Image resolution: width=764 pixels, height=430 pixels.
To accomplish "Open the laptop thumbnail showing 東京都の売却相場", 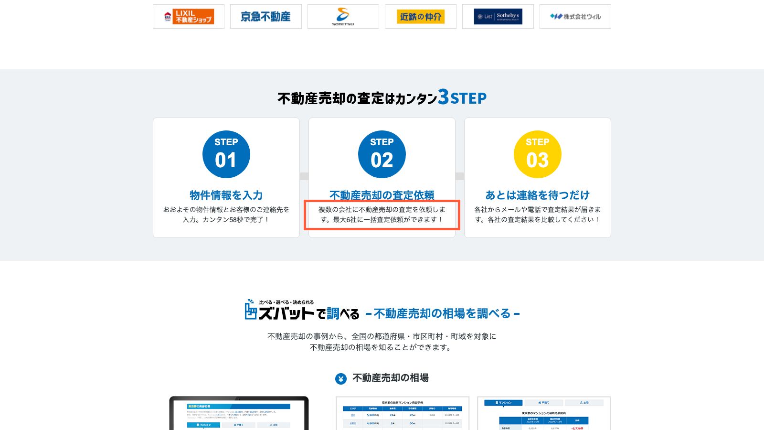I will pos(239,413).
